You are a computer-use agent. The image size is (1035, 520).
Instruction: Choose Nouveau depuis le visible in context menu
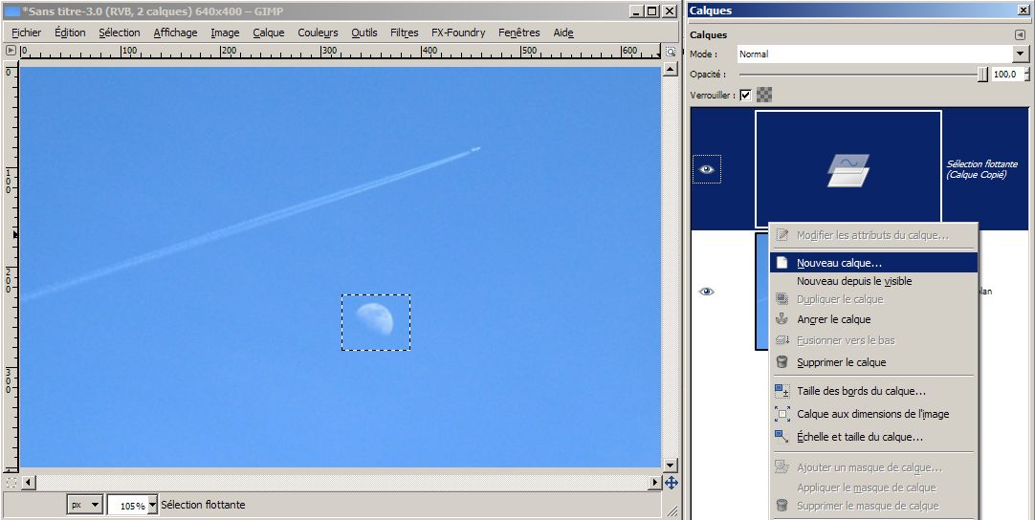(853, 281)
